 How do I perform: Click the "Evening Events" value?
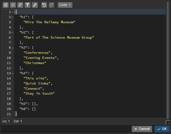click(40, 58)
